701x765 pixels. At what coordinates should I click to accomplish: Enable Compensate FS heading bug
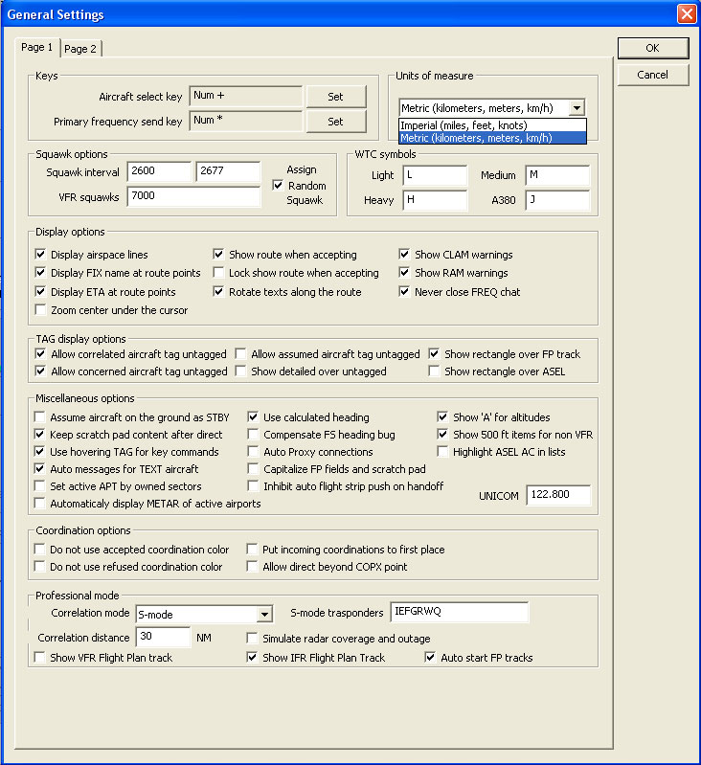pyautogui.click(x=253, y=435)
